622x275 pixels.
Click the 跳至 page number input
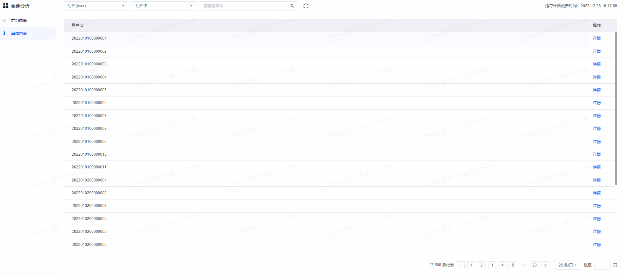coord(602,265)
